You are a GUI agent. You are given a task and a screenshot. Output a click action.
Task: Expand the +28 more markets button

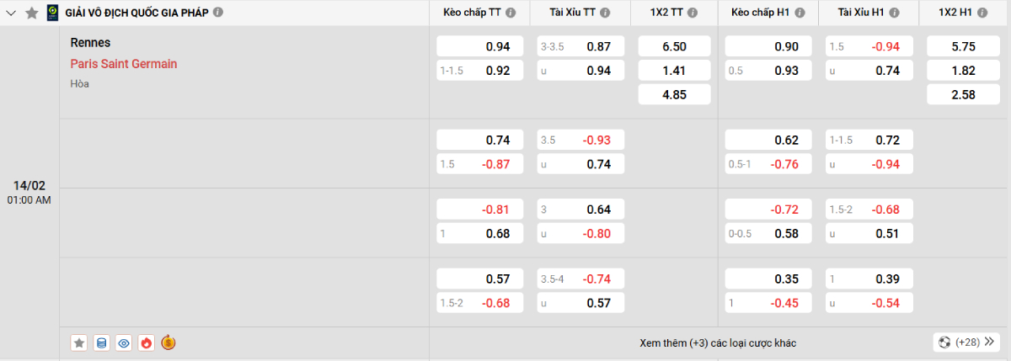pyautogui.click(x=966, y=342)
